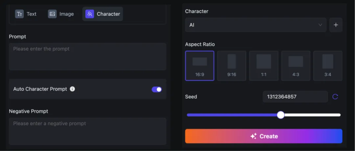Click the refresh seed icon
355x151 pixels.
point(335,97)
